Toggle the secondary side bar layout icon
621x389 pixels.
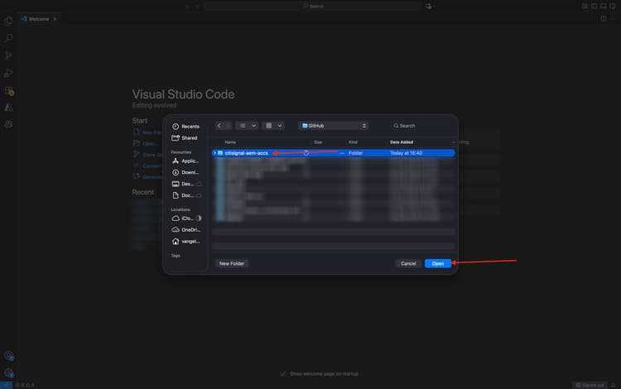(612, 6)
